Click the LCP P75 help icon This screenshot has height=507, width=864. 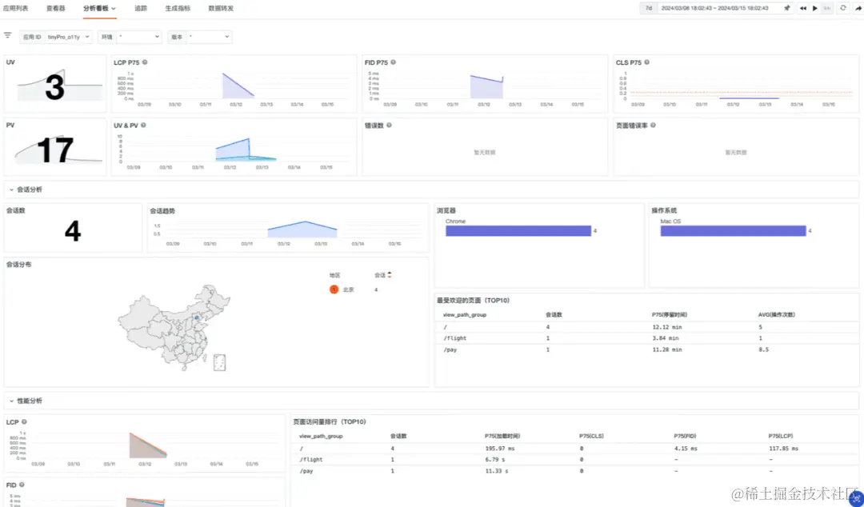(145, 62)
